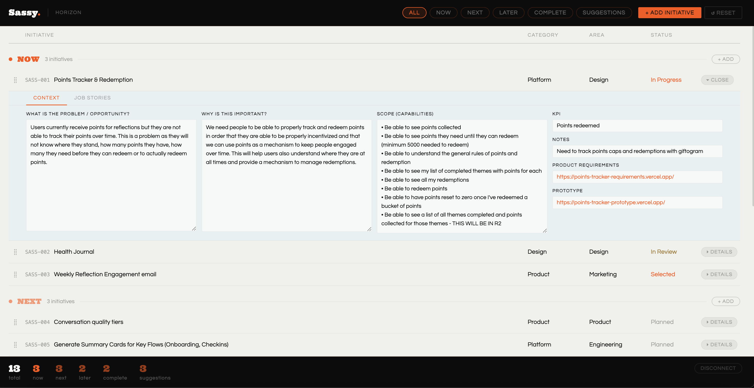Click the 'Points Tracker & Redemption' title

tap(93, 80)
